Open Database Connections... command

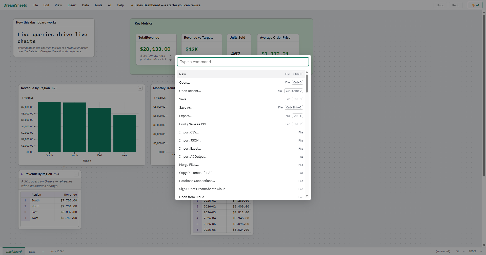pyautogui.click(x=241, y=181)
